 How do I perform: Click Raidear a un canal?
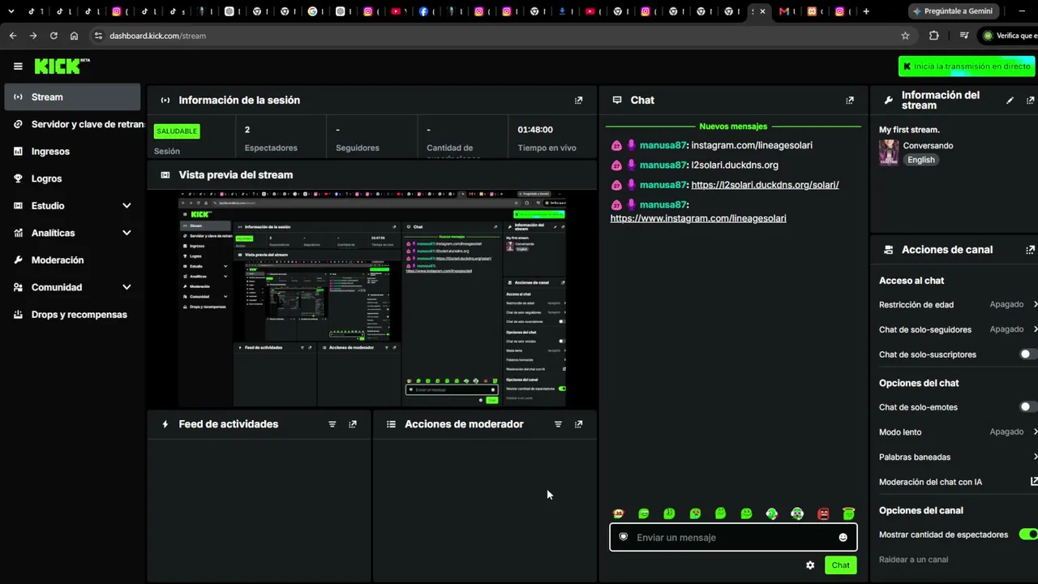[913, 560]
